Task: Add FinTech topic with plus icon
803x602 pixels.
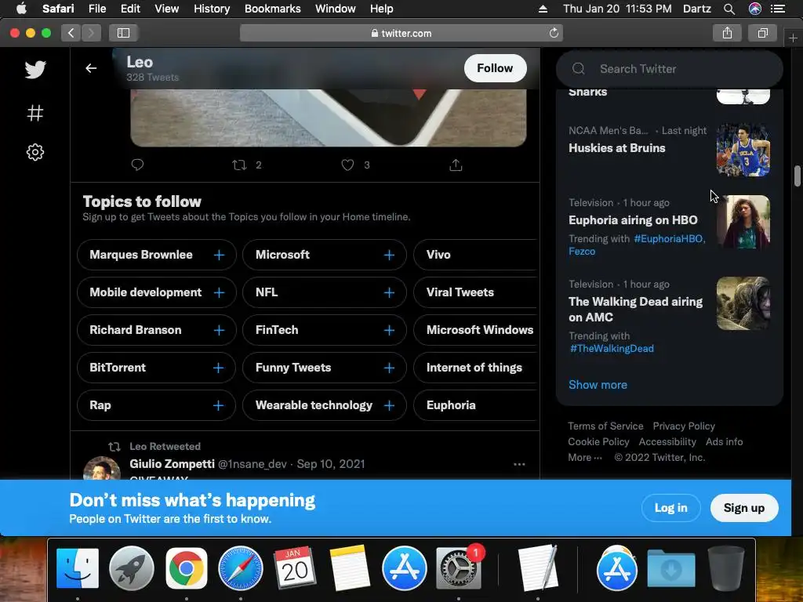Action: click(x=389, y=330)
